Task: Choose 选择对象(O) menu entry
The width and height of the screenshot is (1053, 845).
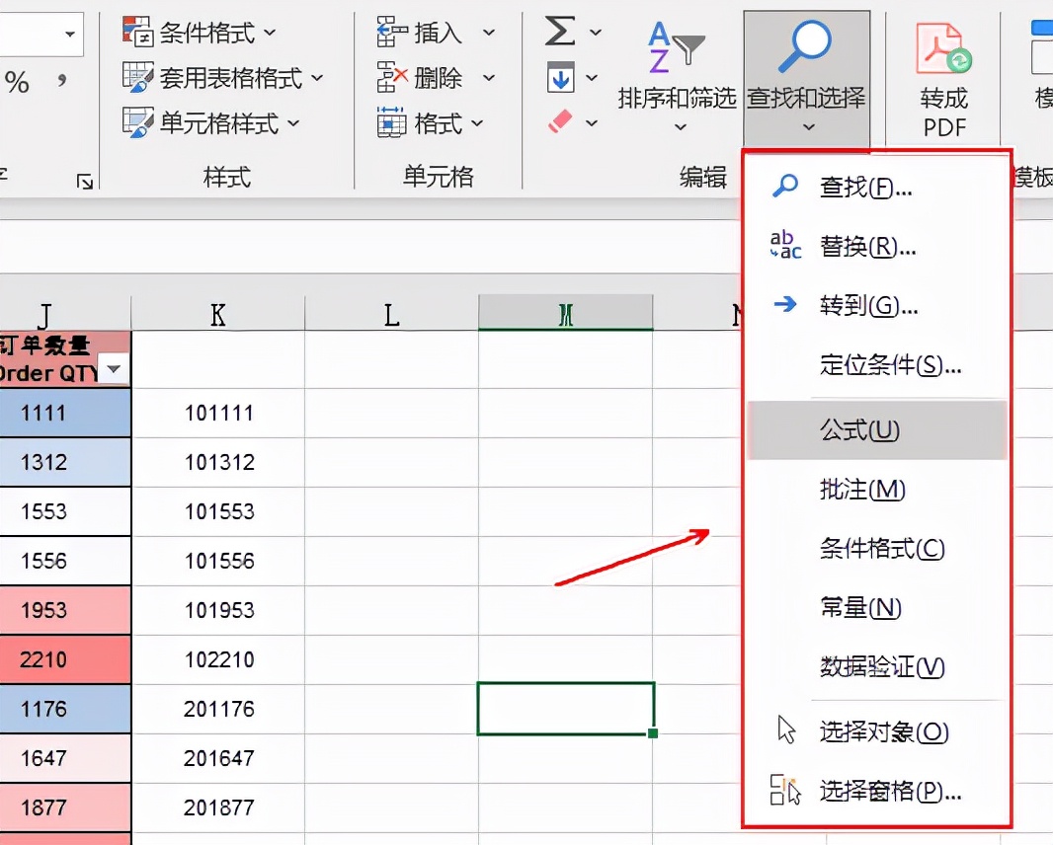Action: coord(877,731)
